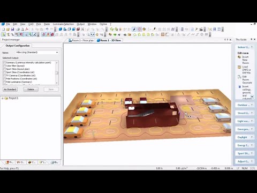257x193 pixels.
Task: Expand the Street Li... guide section
Action: (x=252, y=113)
